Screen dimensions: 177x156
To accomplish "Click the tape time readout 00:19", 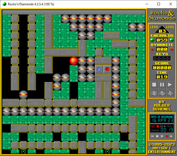I will pos(167,130).
